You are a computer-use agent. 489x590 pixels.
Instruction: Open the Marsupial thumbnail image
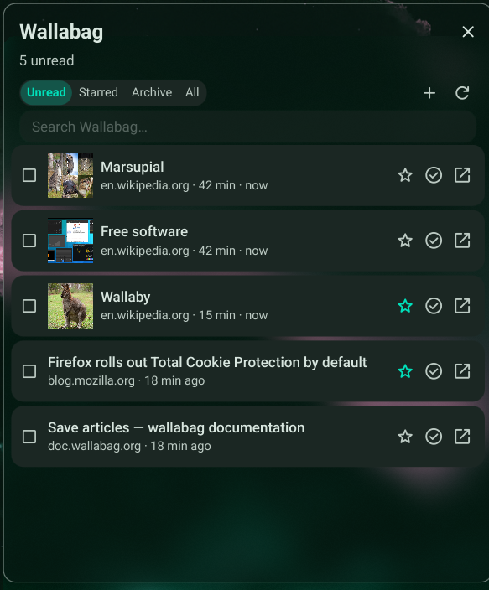point(70,175)
